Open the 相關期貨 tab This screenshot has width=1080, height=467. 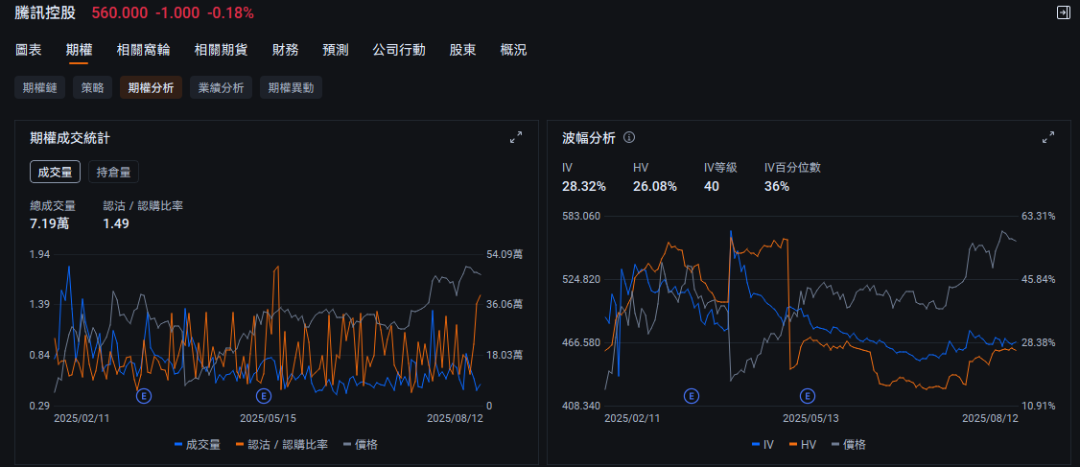(x=222, y=50)
